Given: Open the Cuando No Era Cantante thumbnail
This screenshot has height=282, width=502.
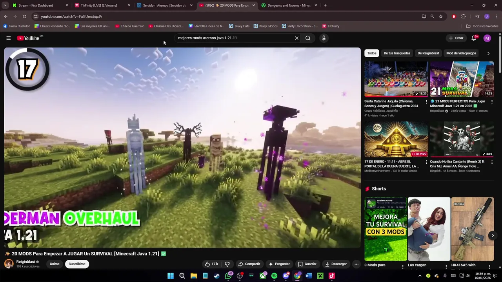Looking at the screenshot, I should pos(462,139).
